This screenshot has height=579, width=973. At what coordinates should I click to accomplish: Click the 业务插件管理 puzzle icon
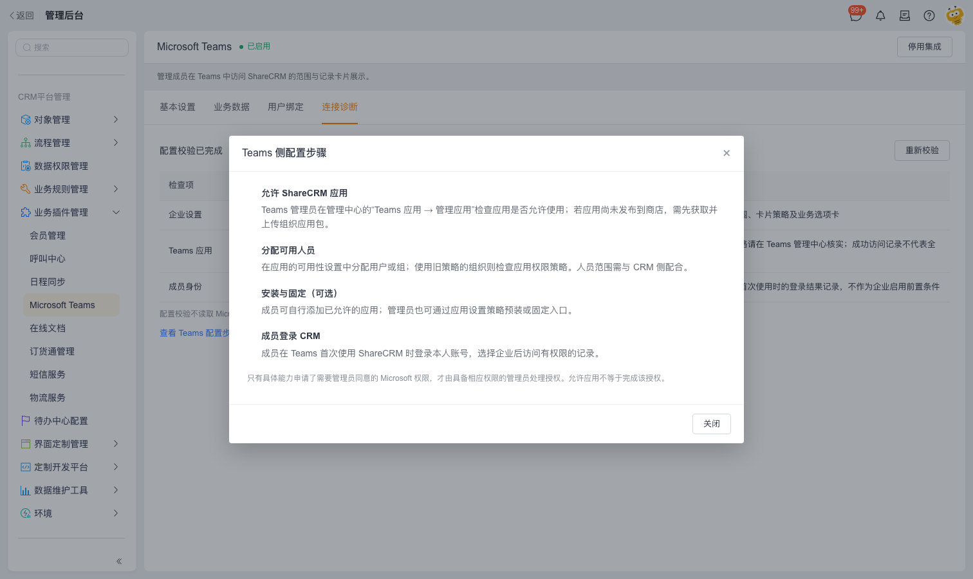[26, 212]
